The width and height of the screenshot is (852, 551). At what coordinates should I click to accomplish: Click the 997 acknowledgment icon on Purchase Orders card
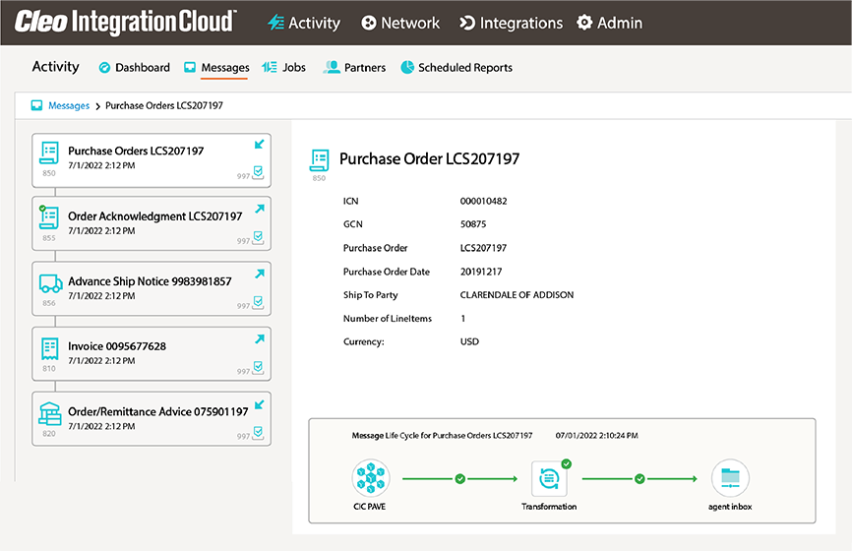(258, 172)
